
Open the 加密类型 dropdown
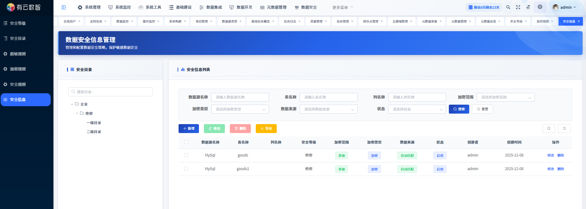click(240, 109)
